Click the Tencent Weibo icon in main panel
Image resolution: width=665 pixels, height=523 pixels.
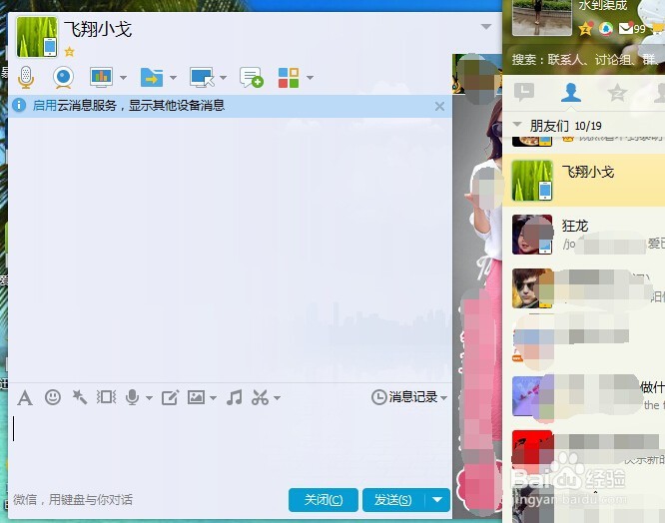pos(606,28)
